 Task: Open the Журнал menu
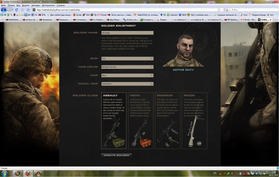pos(26,6)
